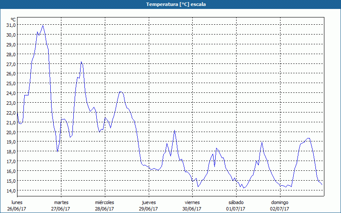Select the 31,0 value on the temperature axis
This screenshot has height=213, width=341.
(11, 25)
